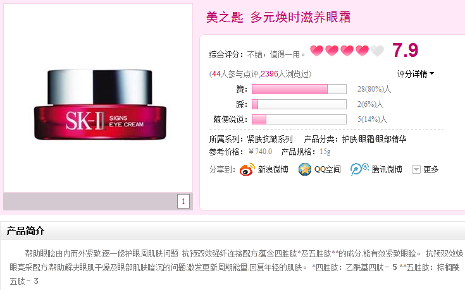Screen dimensions: 465x290
Task: Click the 踩 rating bar
Action: click(x=299, y=104)
